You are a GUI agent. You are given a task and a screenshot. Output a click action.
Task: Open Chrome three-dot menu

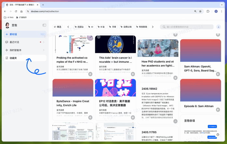[221, 11]
